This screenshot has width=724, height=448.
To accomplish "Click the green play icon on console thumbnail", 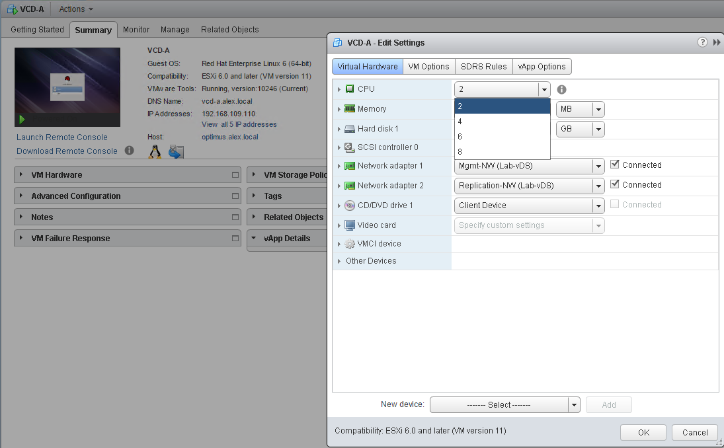I will (22, 120).
